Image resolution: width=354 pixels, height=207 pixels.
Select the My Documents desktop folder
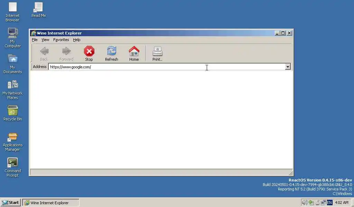click(x=13, y=64)
